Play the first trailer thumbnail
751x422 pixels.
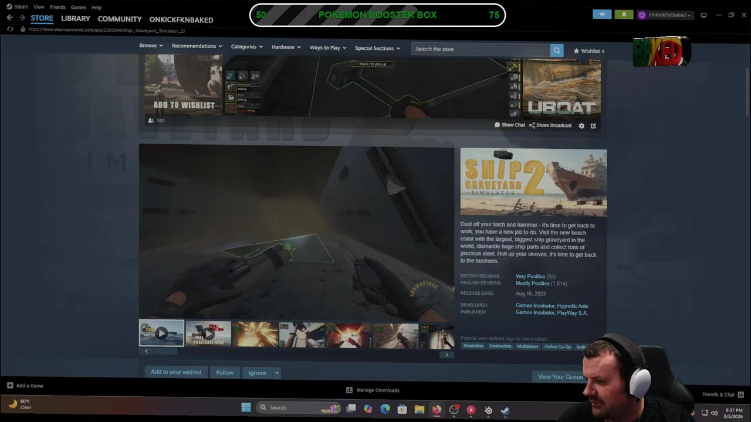161,333
